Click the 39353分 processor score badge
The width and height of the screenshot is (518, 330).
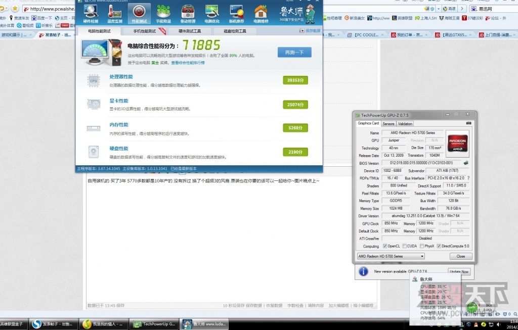coord(295,80)
